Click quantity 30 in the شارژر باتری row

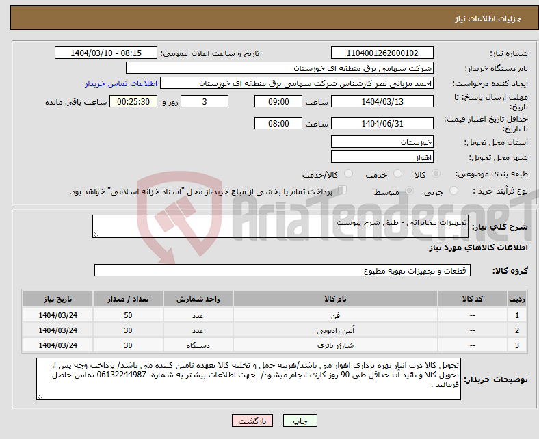click(128, 345)
